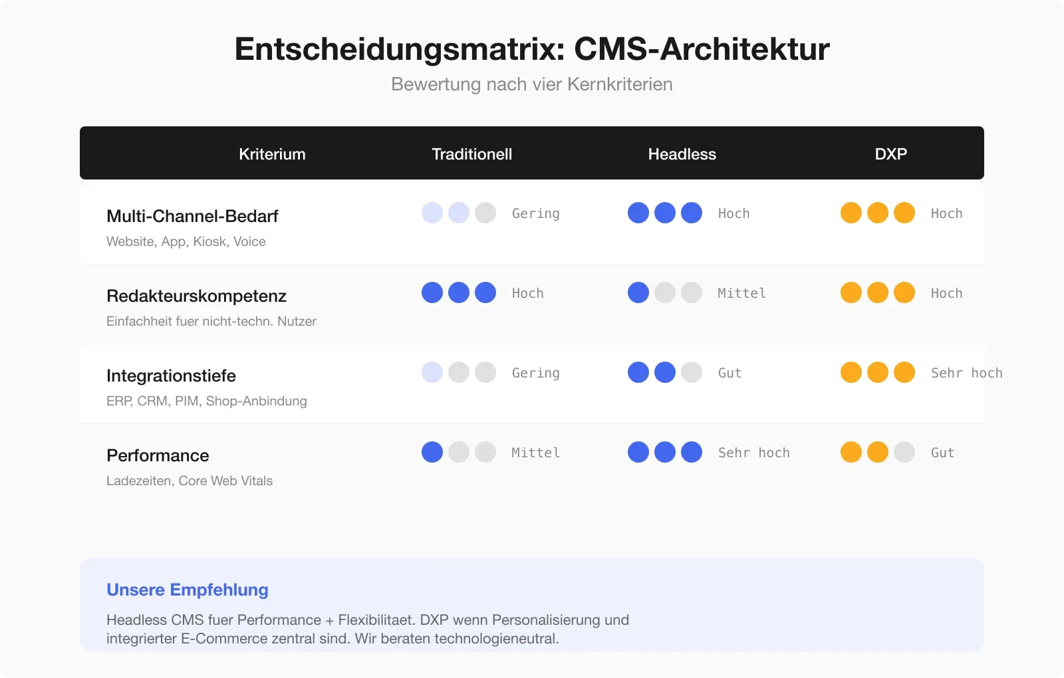Click the gray third dot in DXP Performance row
The image size is (1064, 678).
click(903, 452)
